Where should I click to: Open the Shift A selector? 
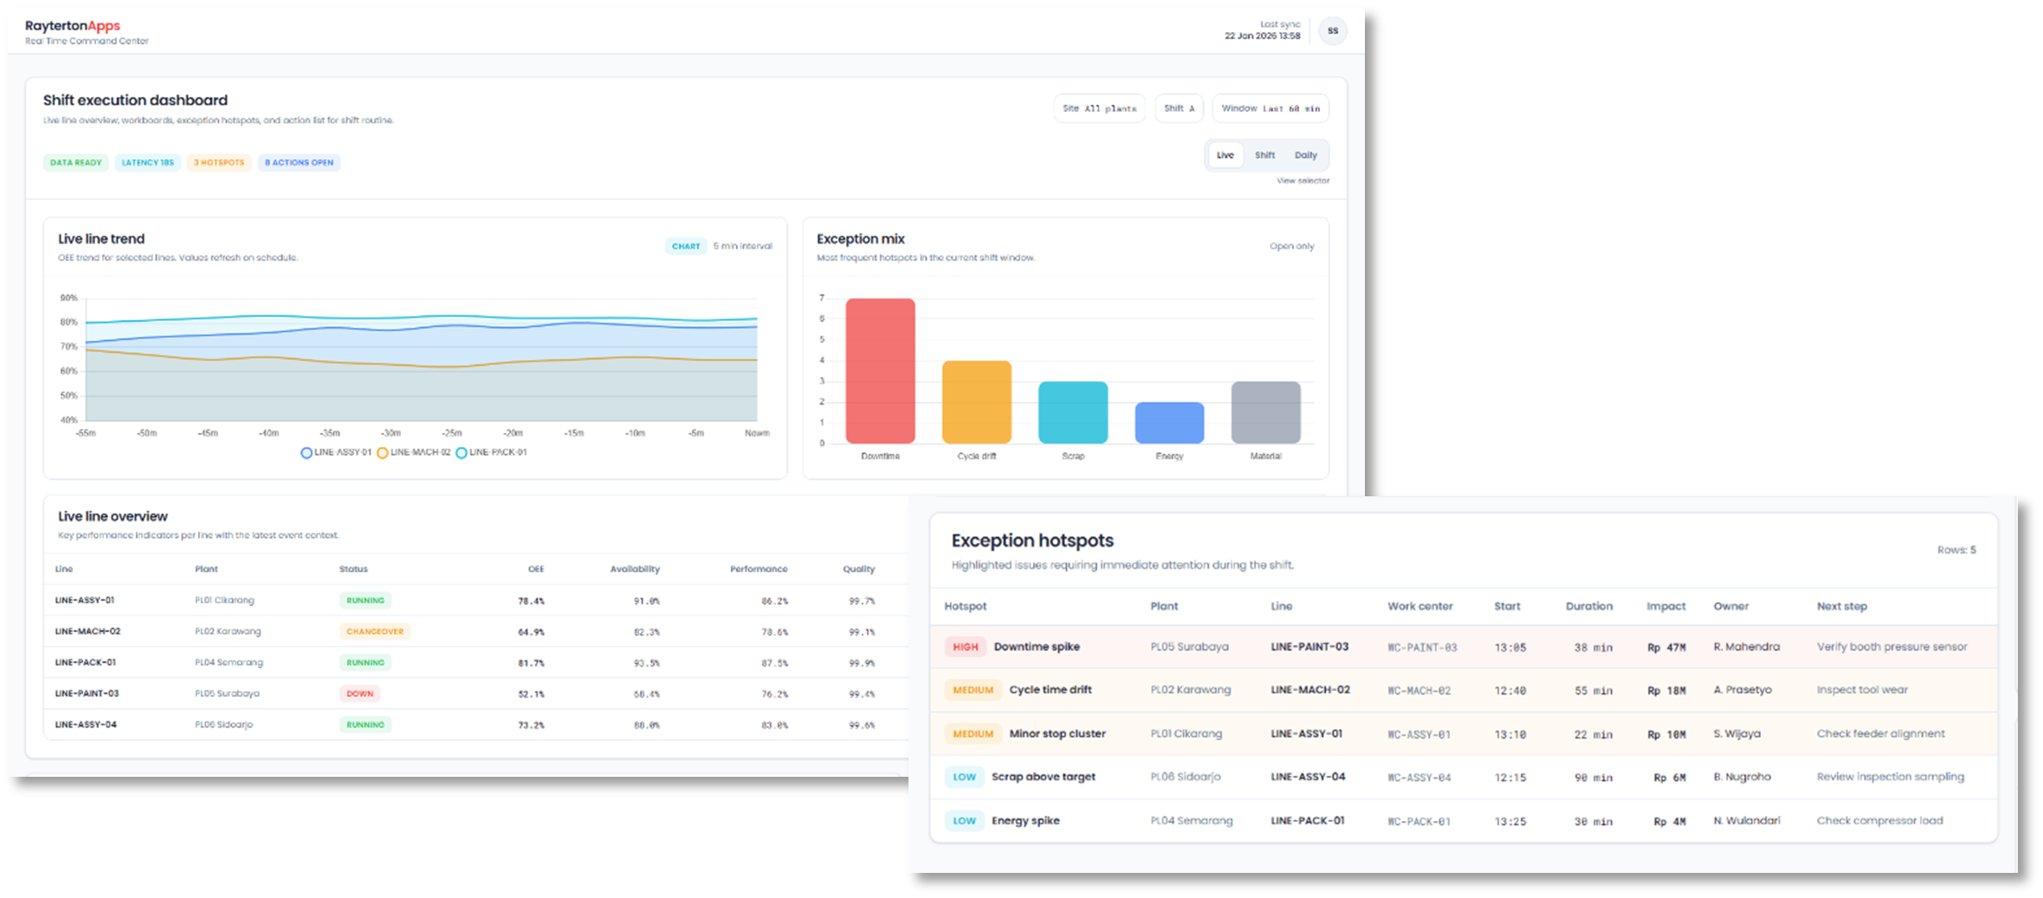[x=1179, y=107]
